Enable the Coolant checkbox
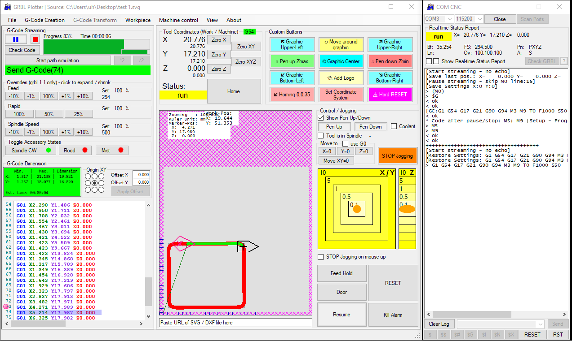Viewport: 572px width, 341px height. tap(394, 126)
